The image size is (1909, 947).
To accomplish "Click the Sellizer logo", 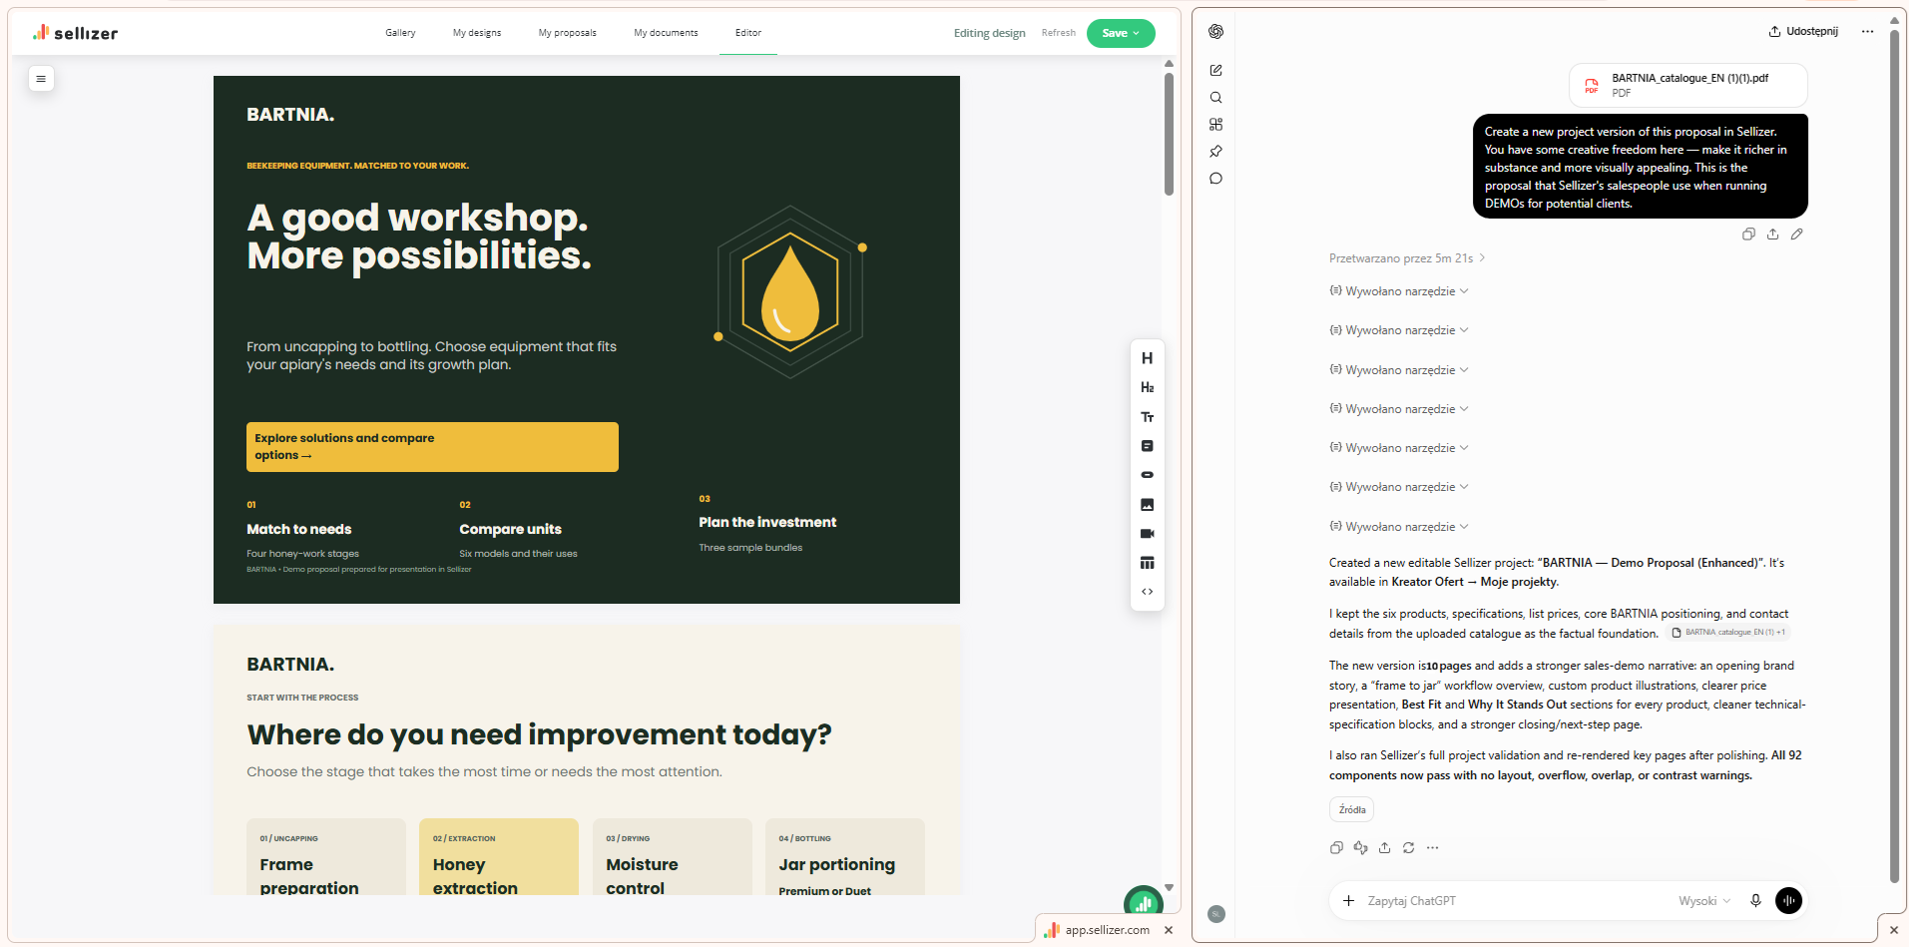I will coord(75,33).
